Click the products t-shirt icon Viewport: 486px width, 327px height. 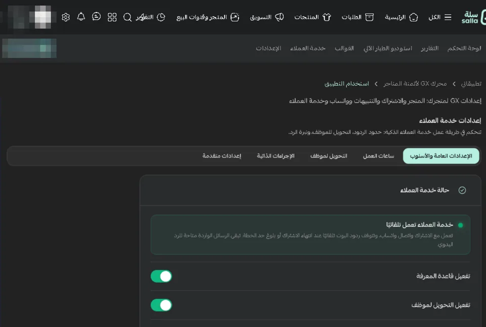pos(327,17)
